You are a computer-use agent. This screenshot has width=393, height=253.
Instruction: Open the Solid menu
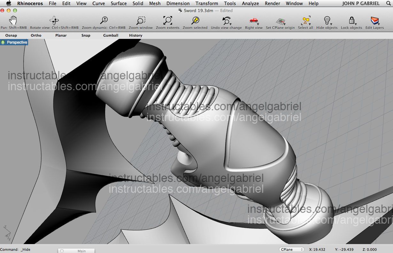(x=138, y=4)
